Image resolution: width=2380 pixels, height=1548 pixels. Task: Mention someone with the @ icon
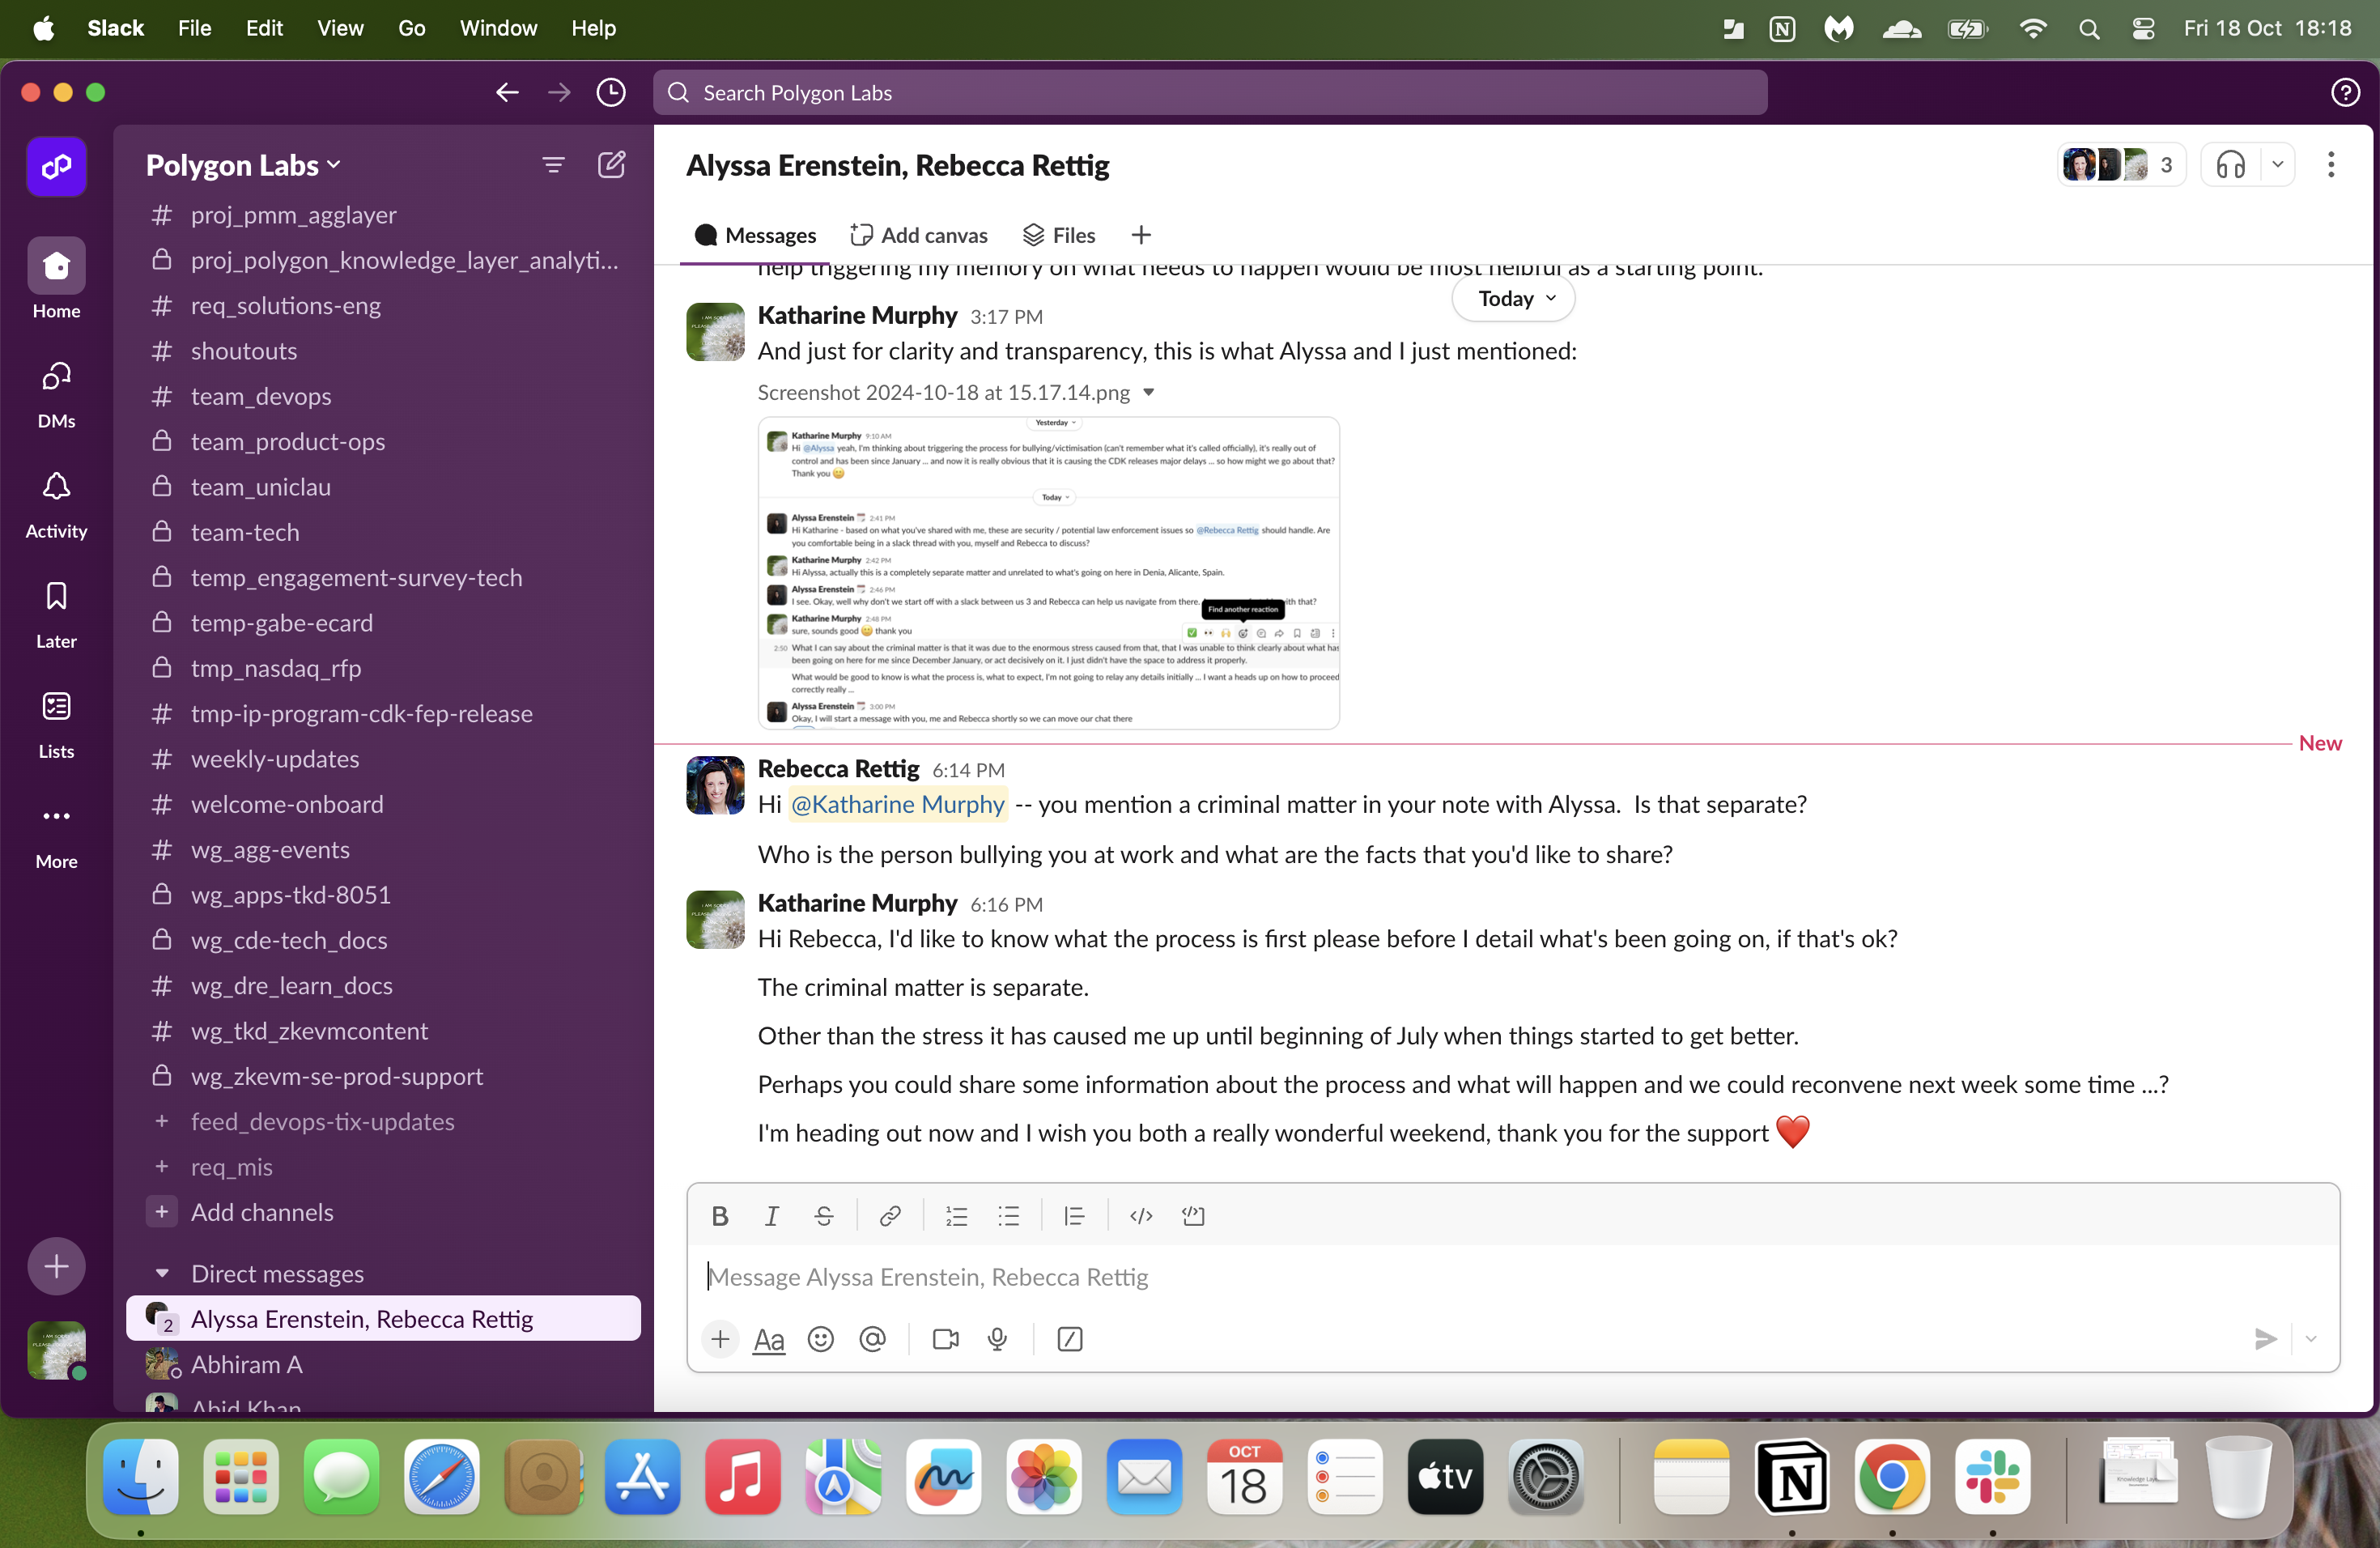872,1339
